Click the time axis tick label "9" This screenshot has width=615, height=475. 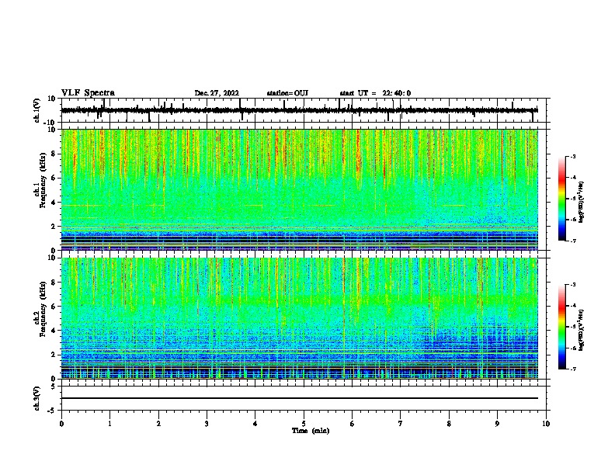click(x=497, y=424)
